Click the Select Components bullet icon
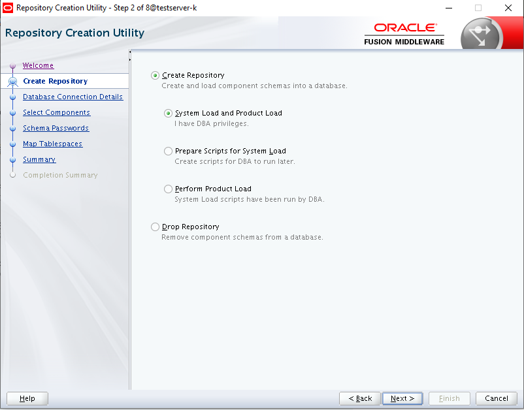The image size is (524, 410). [x=12, y=113]
